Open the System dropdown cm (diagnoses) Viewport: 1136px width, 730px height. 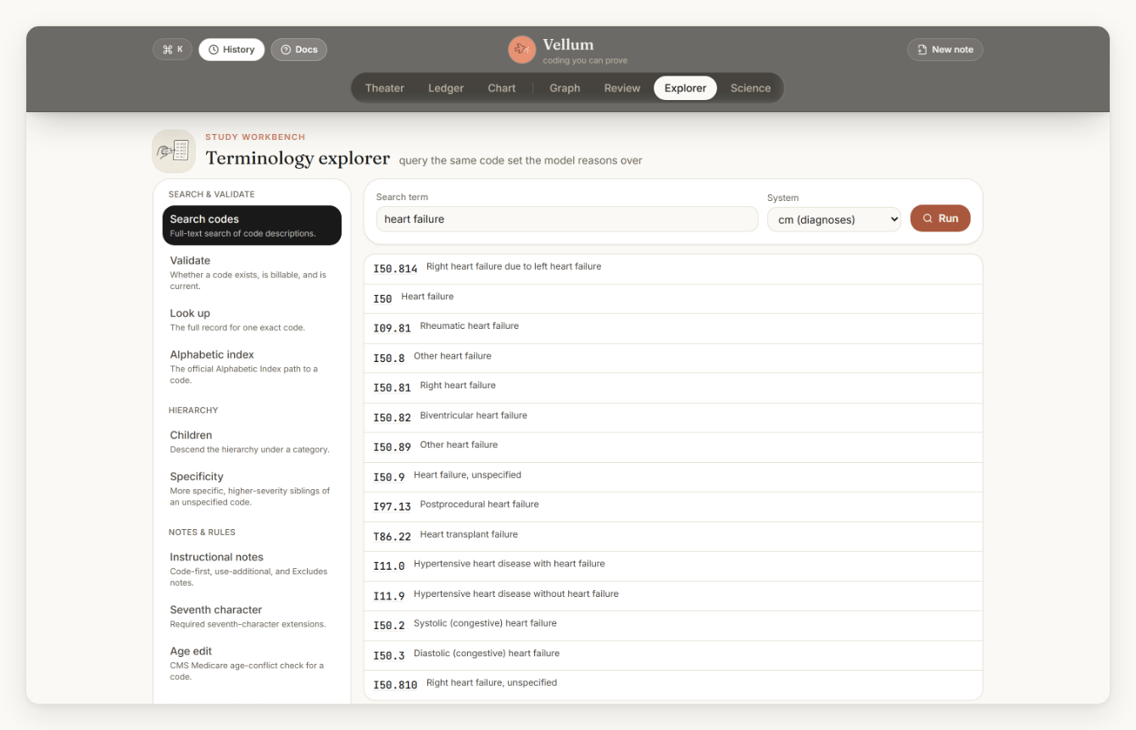coord(834,220)
